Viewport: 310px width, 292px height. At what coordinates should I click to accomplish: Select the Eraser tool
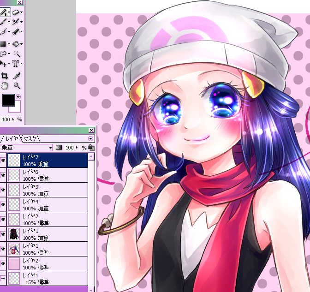[15, 12]
